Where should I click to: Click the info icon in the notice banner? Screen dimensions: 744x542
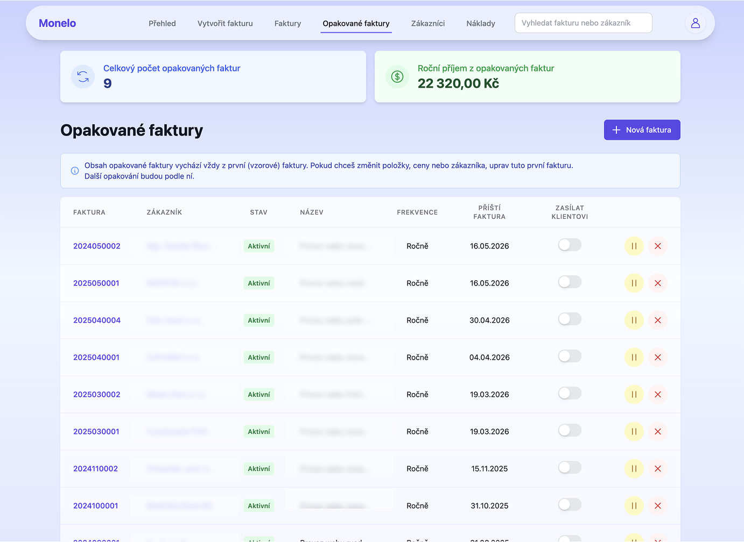pyautogui.click(x=75, y=171)
